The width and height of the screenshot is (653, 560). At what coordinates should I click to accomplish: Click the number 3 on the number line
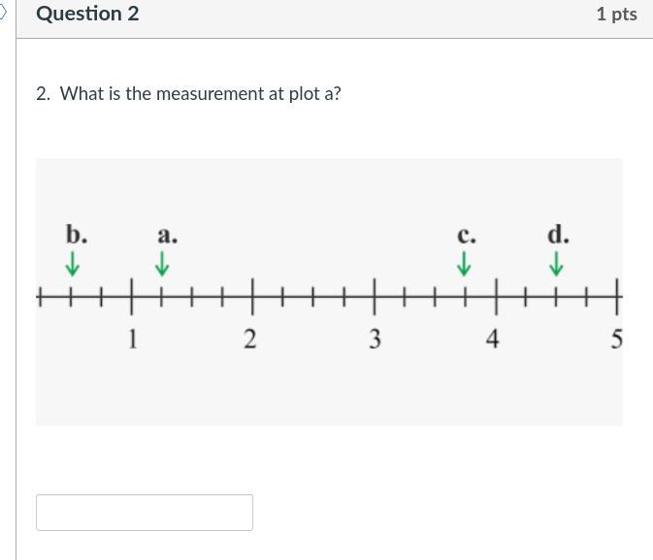click(x=375, y=339)
